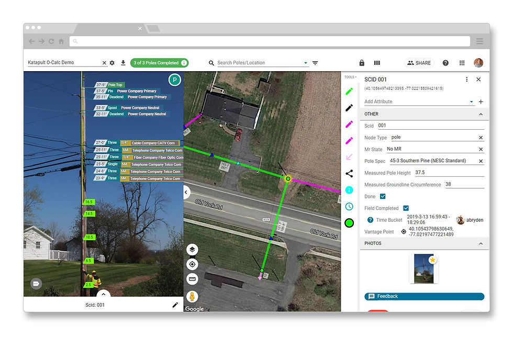Clear the Mr State No MR value

coord(481,150)
